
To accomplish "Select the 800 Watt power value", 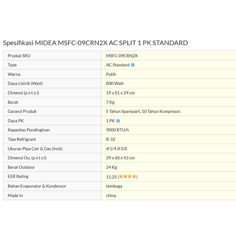I will [x=115, y=84].
